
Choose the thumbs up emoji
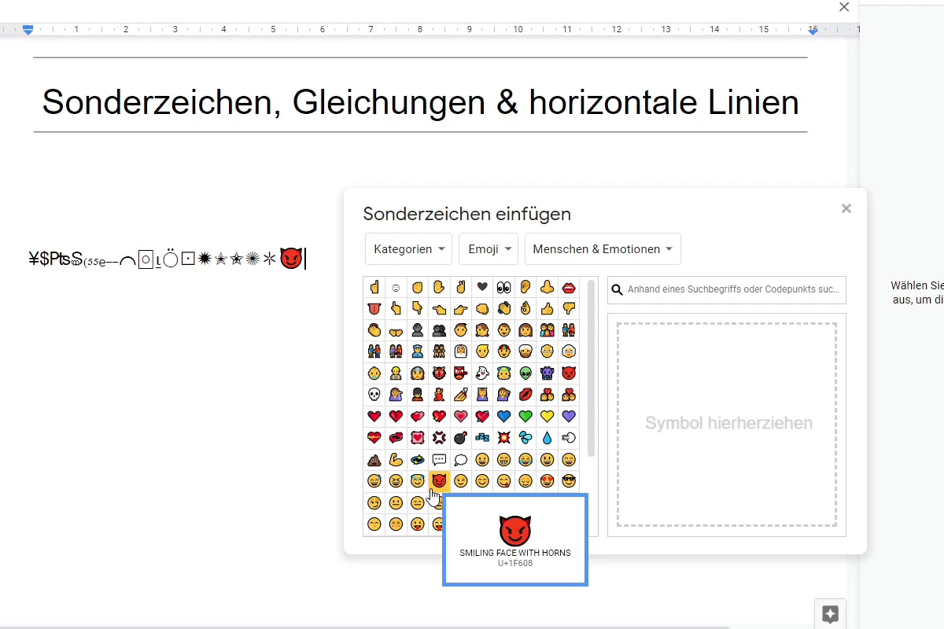547,308
